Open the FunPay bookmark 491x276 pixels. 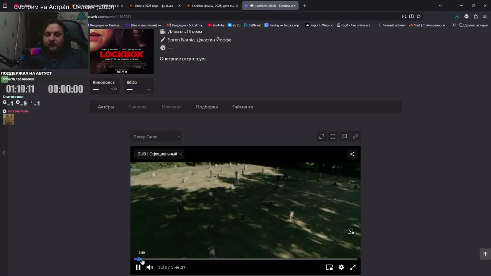[x=283, y=25]
